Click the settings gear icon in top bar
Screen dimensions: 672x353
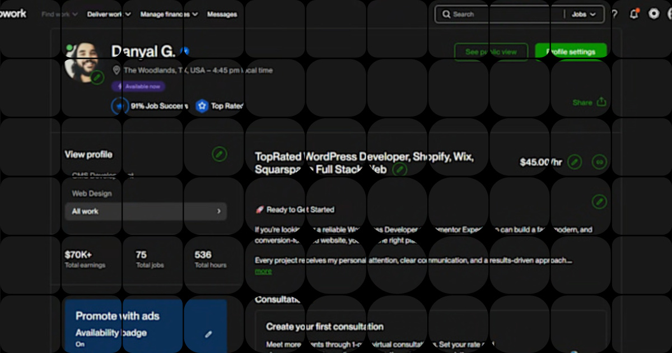click(x=654, y=14)
